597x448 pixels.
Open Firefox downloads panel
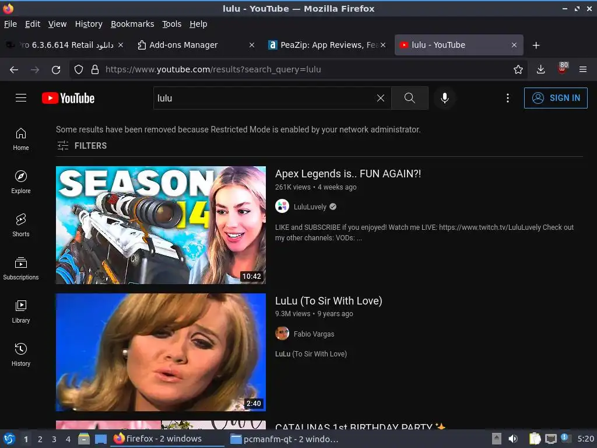(x=540, y=70)
